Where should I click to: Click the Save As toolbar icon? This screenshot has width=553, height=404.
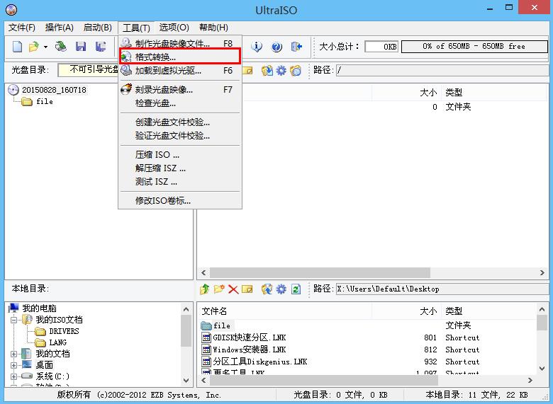click(101, 47)
